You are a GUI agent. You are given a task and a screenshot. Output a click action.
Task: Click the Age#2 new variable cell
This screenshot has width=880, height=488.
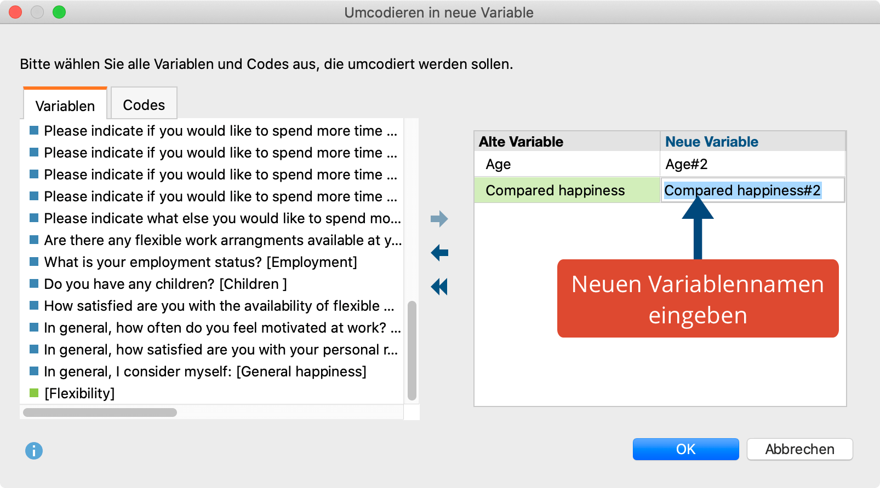pyautogui.click(x=753, y=164)
